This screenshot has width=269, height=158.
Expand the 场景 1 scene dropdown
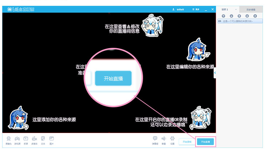pos(236,9)
